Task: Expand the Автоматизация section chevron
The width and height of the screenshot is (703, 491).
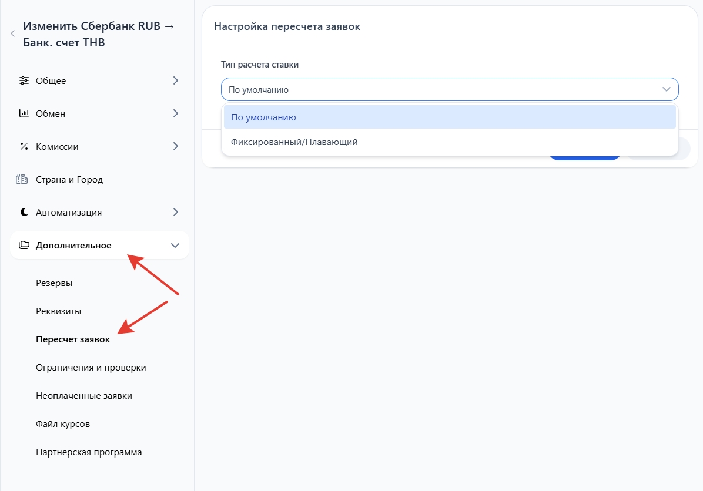Action: pos(175,212)
